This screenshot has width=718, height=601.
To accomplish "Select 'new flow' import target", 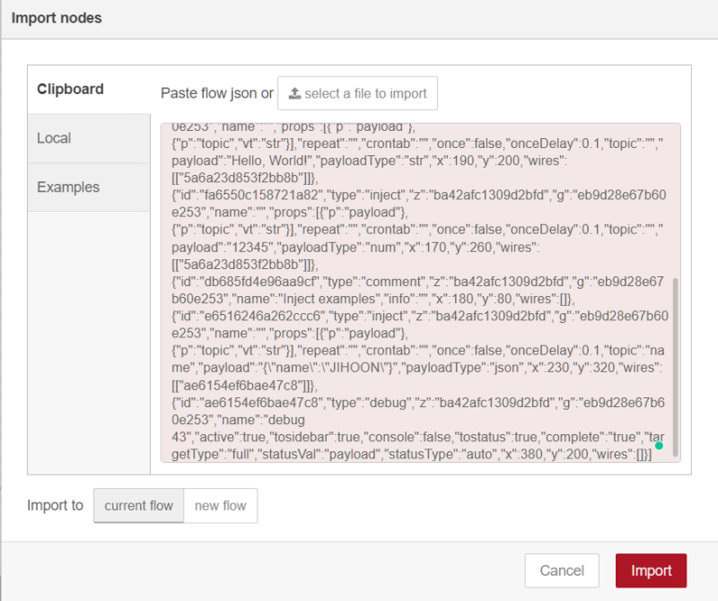I will tap(220, 505).
